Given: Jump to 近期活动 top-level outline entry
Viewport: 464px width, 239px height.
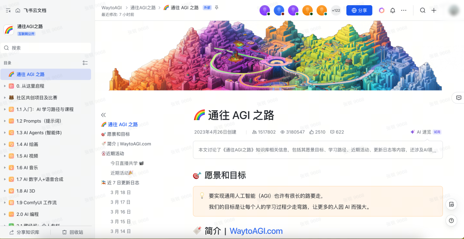Looking at the screenshot, I should [113, 154].
